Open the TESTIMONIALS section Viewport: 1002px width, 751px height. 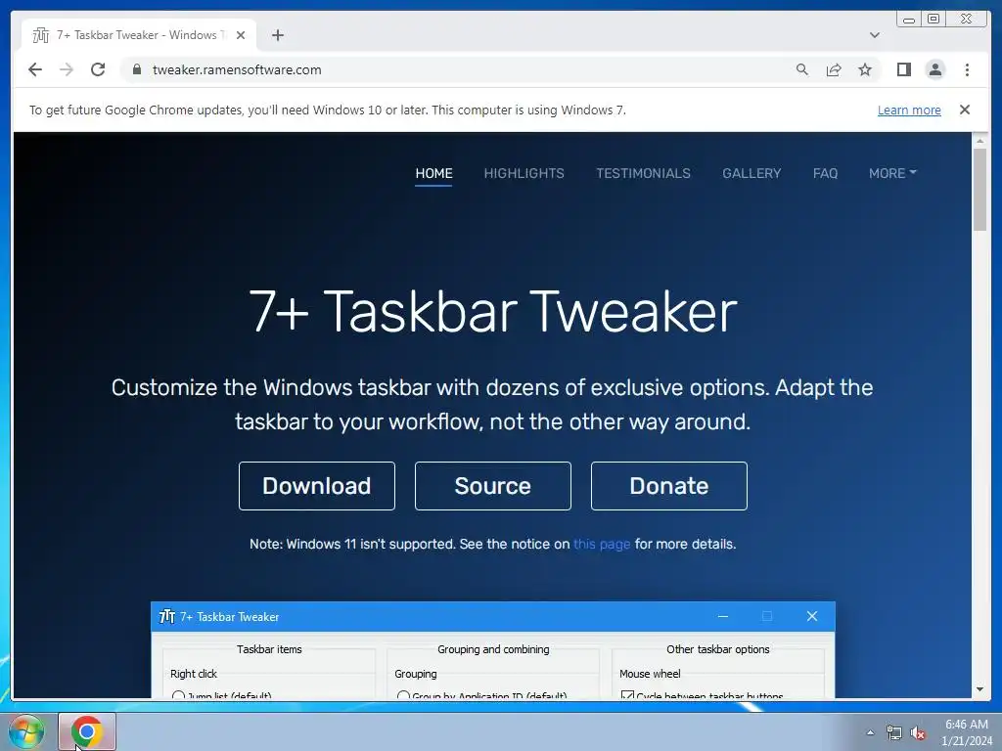pos(643,173)
